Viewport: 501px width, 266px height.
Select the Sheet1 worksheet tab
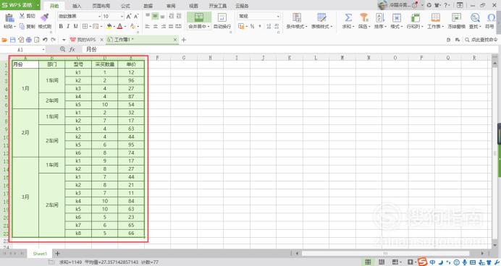[x=40, y=254]
